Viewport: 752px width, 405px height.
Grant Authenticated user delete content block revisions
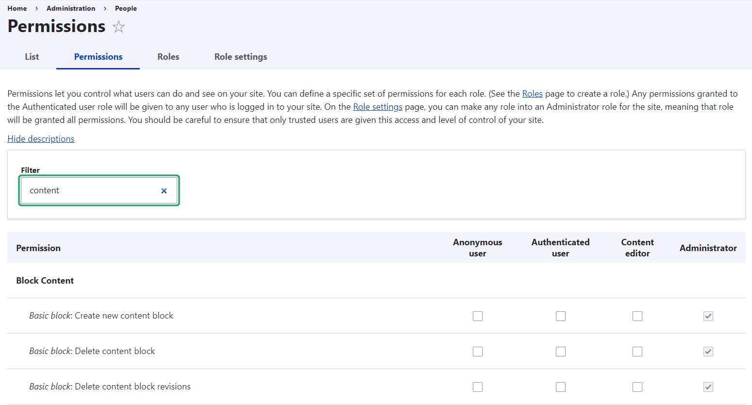tap(560, 387)
